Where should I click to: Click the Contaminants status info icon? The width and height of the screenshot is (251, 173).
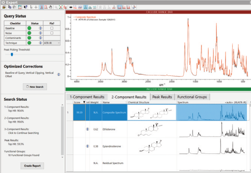click(40, 38)
